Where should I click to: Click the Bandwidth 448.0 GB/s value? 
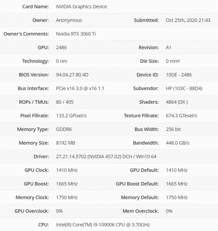point(178,143)
